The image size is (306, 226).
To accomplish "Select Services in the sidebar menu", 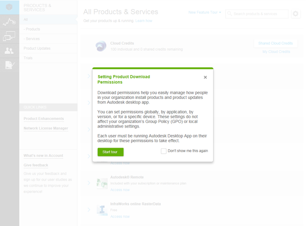I will 48,39.
